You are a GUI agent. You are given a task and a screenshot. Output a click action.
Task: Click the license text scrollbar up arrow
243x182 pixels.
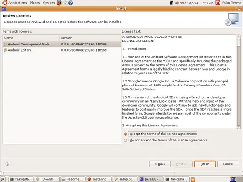point(239,36)
